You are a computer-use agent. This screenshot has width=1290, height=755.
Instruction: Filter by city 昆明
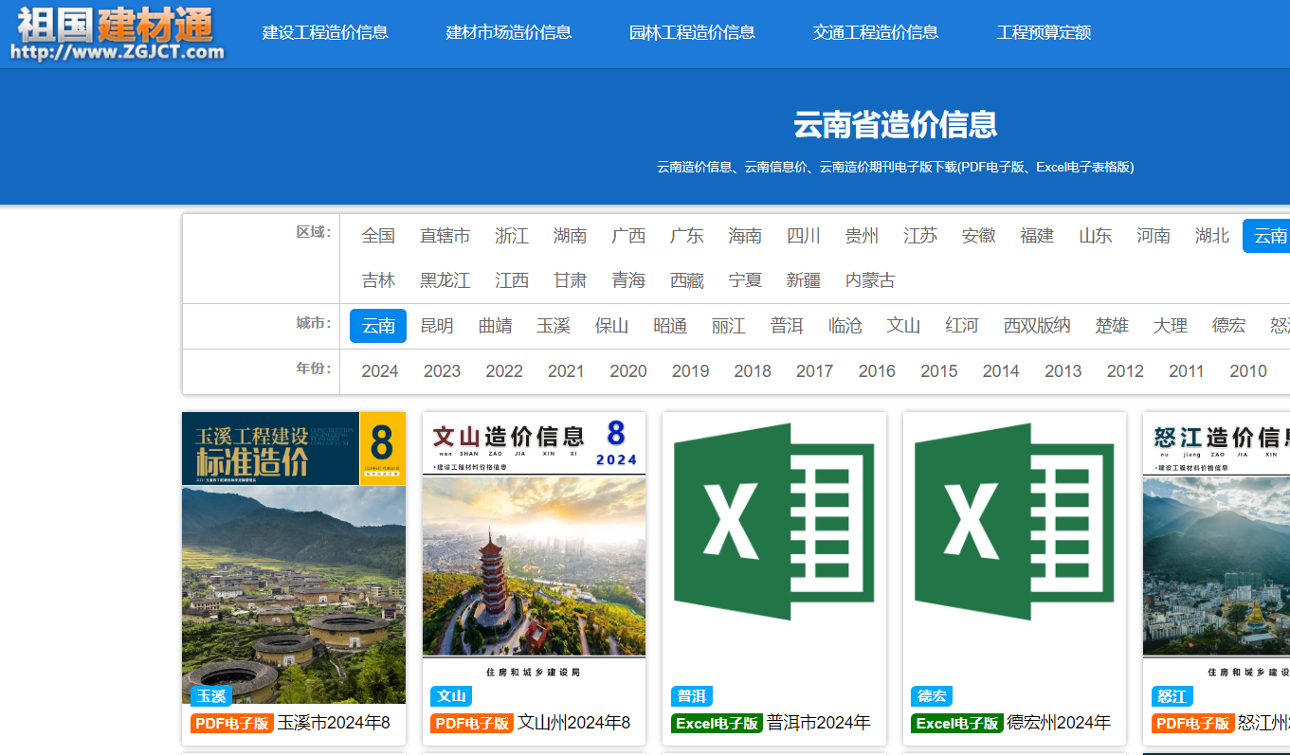point(437,326)
